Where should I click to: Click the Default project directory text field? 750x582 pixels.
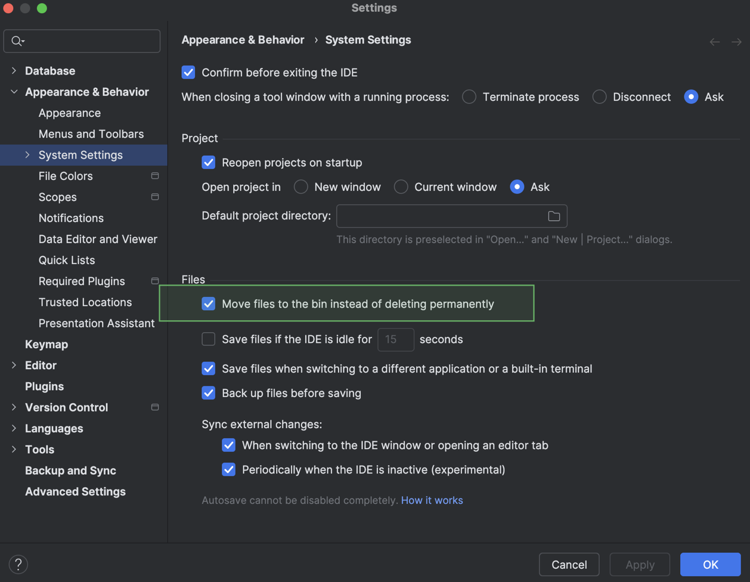pos(440,216)
